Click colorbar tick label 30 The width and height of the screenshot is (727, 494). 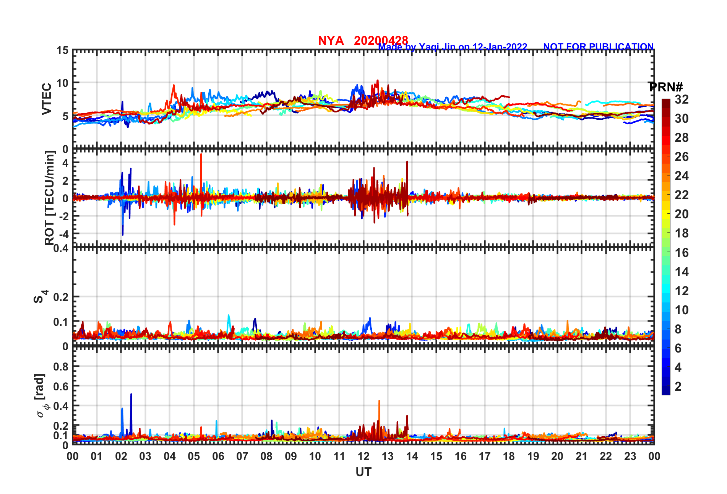[682, 119]
